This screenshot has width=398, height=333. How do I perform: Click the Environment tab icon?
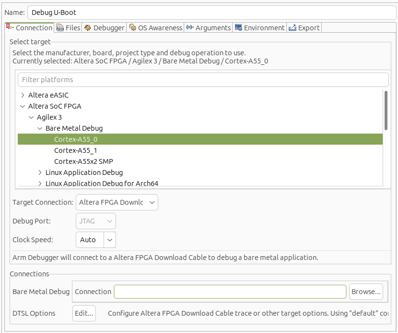click(238, 28)
